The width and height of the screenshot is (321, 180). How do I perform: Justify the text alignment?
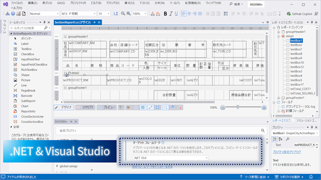200,14
